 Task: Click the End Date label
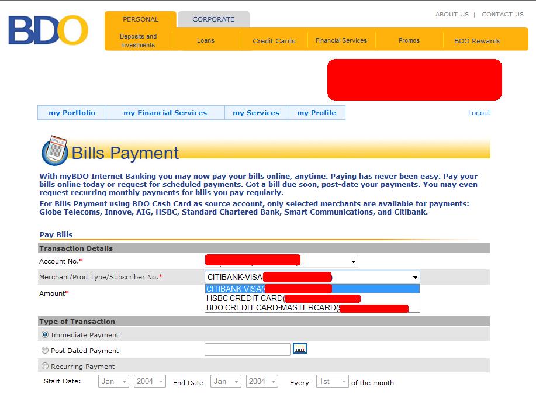188,383
